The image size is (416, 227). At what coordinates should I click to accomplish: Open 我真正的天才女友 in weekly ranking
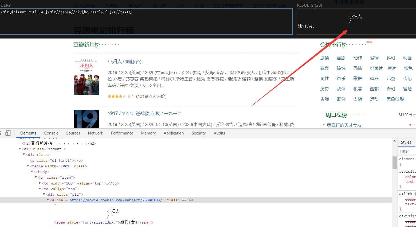[x=344, y=125]
